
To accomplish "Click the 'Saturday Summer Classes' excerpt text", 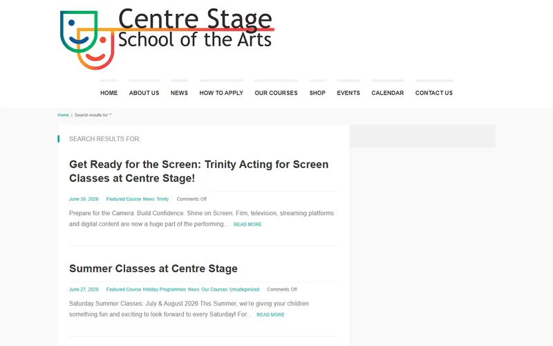I will pyautogui.click(x=189, y=309).
